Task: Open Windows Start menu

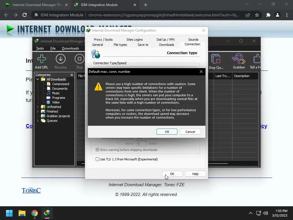Action: [9, 213]
